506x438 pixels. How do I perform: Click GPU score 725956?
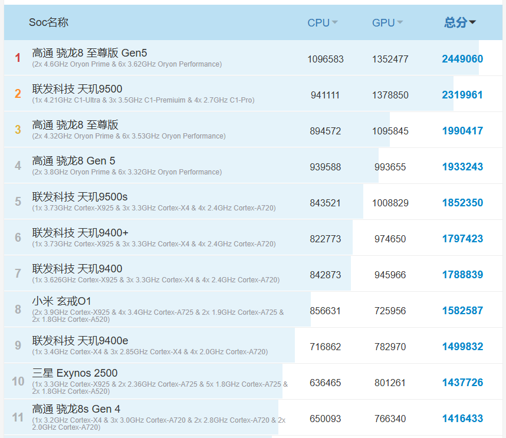pos(390,311)
